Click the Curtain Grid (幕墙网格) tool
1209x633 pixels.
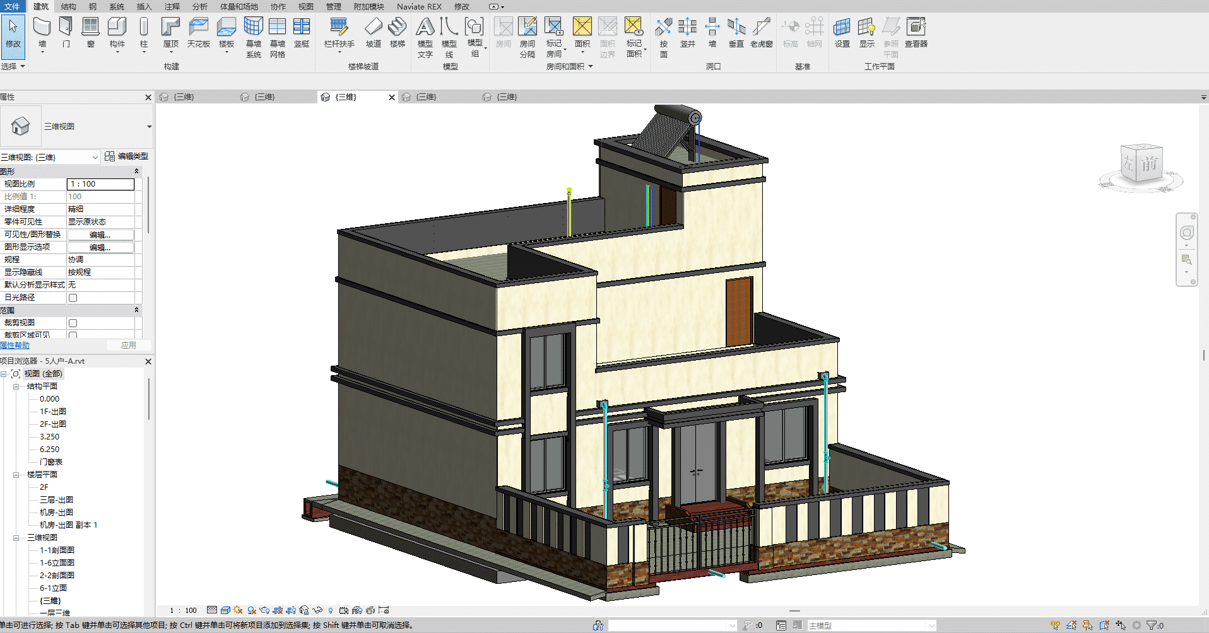(278, 37)
